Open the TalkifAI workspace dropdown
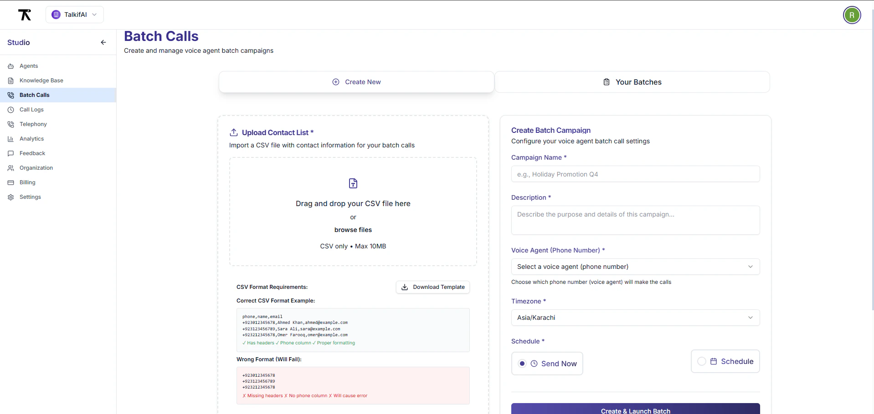The height and width of the screenshot is (414, 874). 74,14
